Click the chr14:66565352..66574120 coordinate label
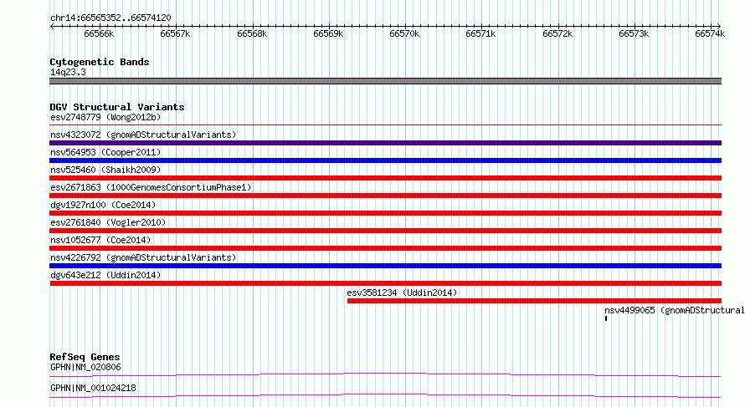This screenshot has width=745, height=407. (110, 18)
